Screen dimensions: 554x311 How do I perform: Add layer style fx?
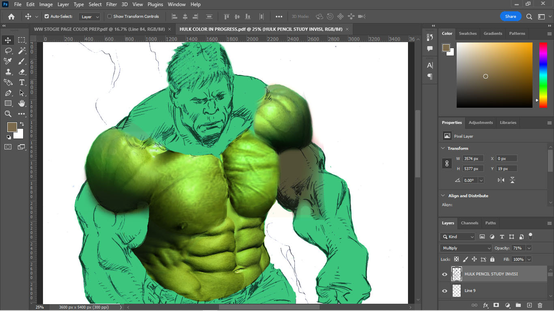click(485, 305)
